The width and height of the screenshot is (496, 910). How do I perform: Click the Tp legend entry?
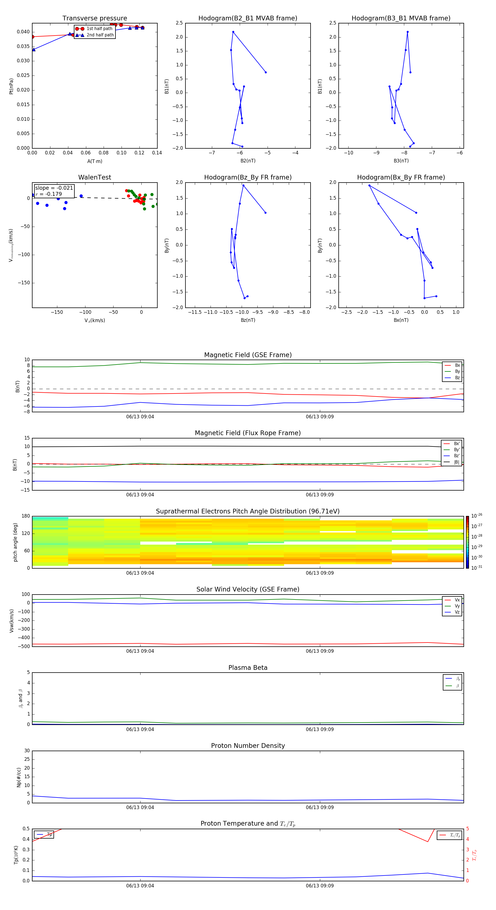click(x=44, y=834)
